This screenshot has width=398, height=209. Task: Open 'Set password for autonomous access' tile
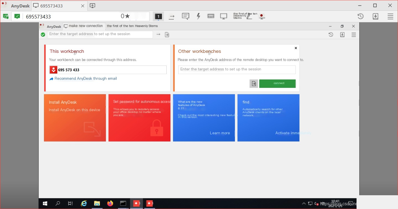pos(139,118)
